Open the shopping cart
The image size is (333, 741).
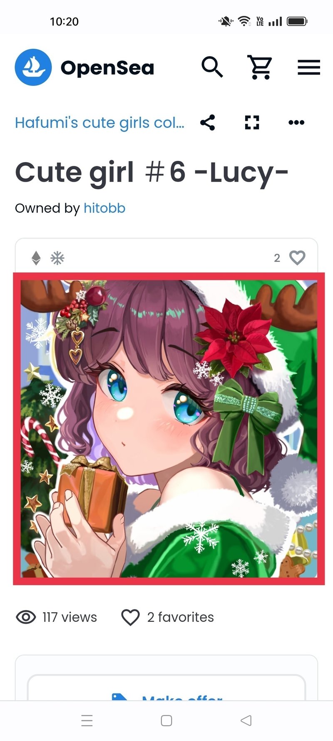[260, 67]
